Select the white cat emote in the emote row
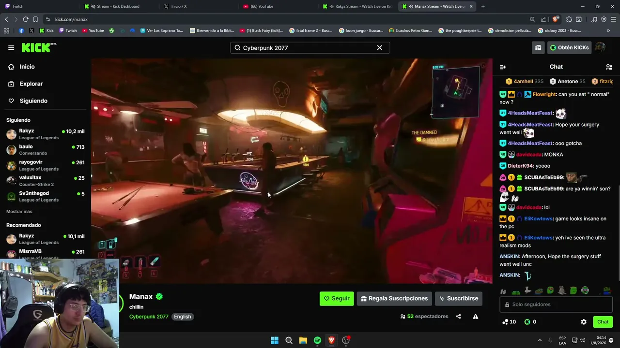This screenshot has height=348, width=620. pos(562,290)
